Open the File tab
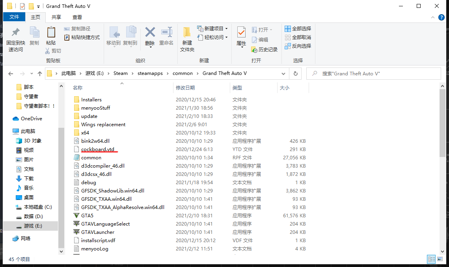Viewport: 449px width, 267px height. click(14, 17)
